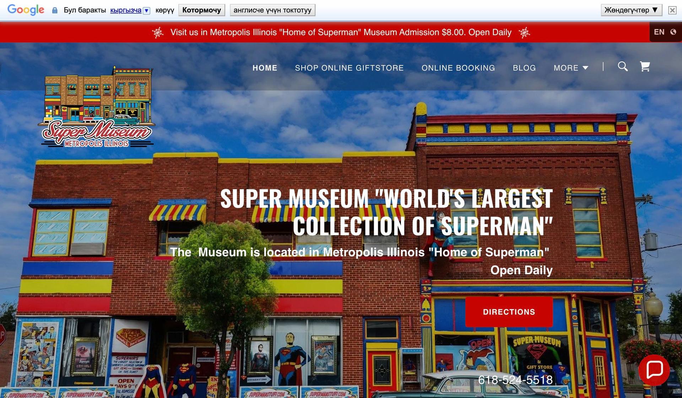
Task: Open the EN language selector
Action: click(x=659, y=32)
